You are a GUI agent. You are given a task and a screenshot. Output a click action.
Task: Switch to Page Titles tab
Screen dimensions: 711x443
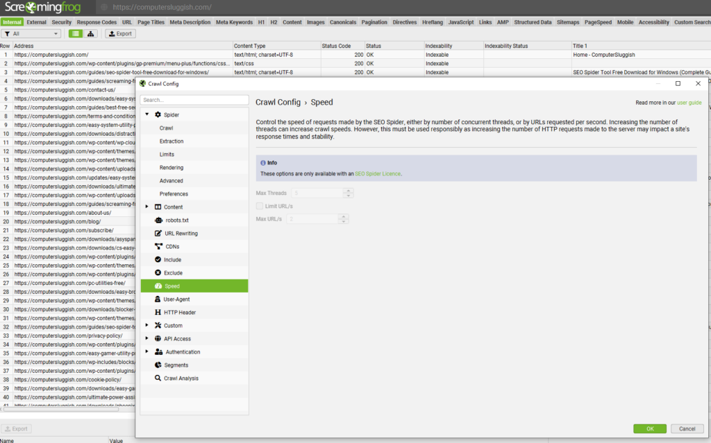[x=151, y=22]
